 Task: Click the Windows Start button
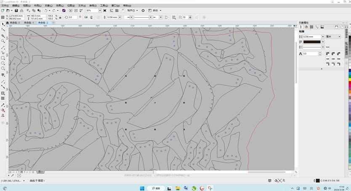142,188
